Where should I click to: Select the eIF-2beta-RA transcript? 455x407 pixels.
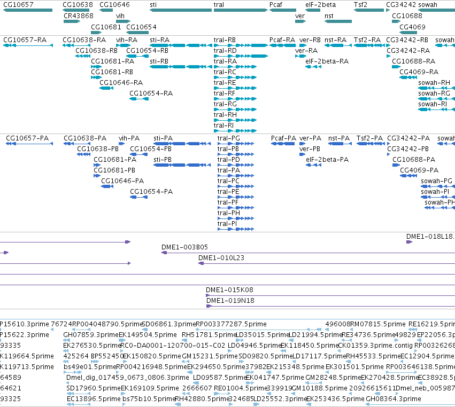coord(313,67)
